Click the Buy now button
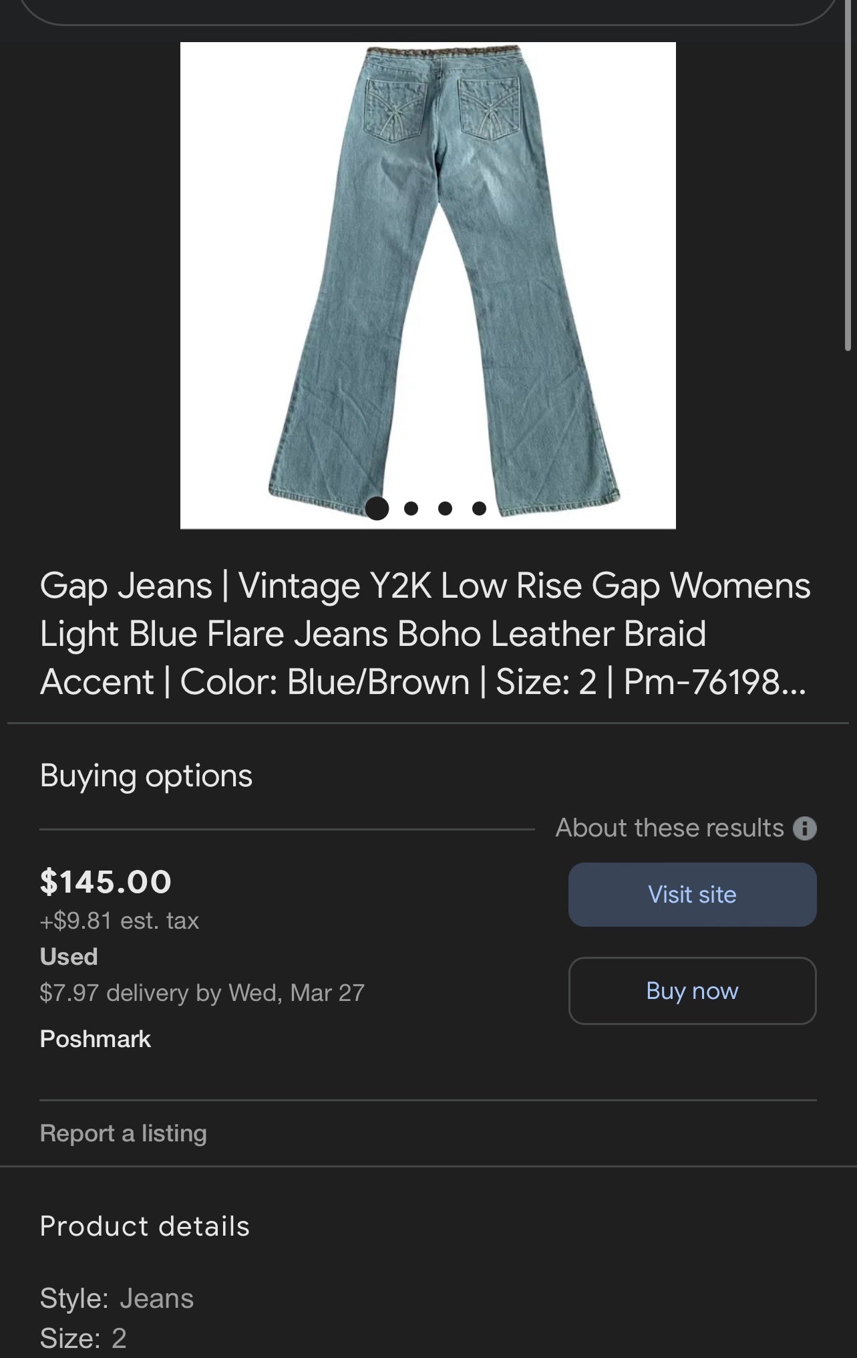Viewport: 857px width, 1358px height. 691,992
